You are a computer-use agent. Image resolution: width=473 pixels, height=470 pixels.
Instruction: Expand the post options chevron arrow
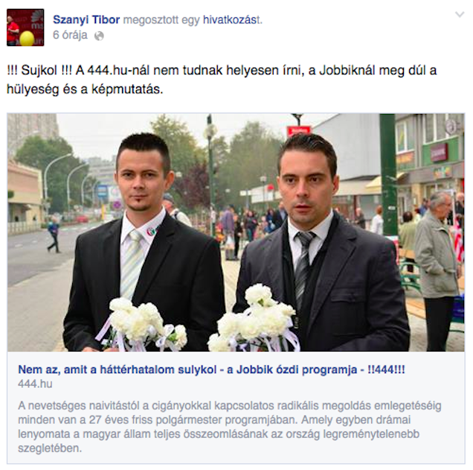[x=460, y=14]
